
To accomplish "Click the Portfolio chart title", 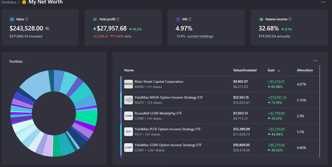I will coord(16,61).
